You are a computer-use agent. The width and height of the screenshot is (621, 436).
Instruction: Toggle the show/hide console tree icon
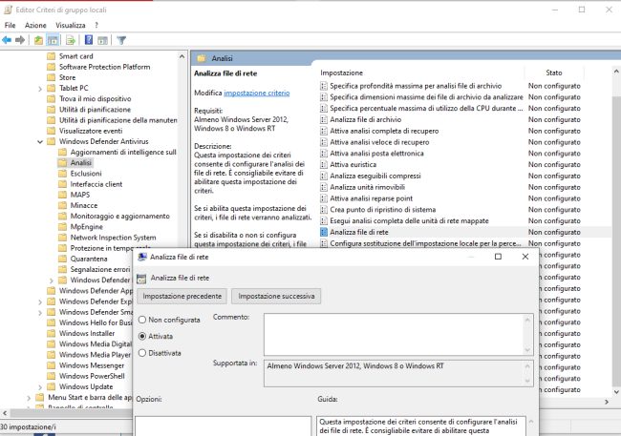pos(54,40)
